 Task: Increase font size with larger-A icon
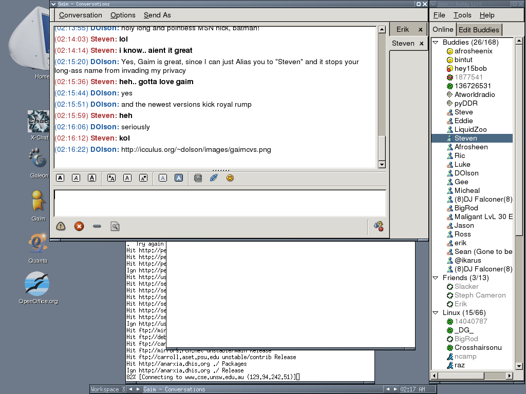[x=111, y=178]
